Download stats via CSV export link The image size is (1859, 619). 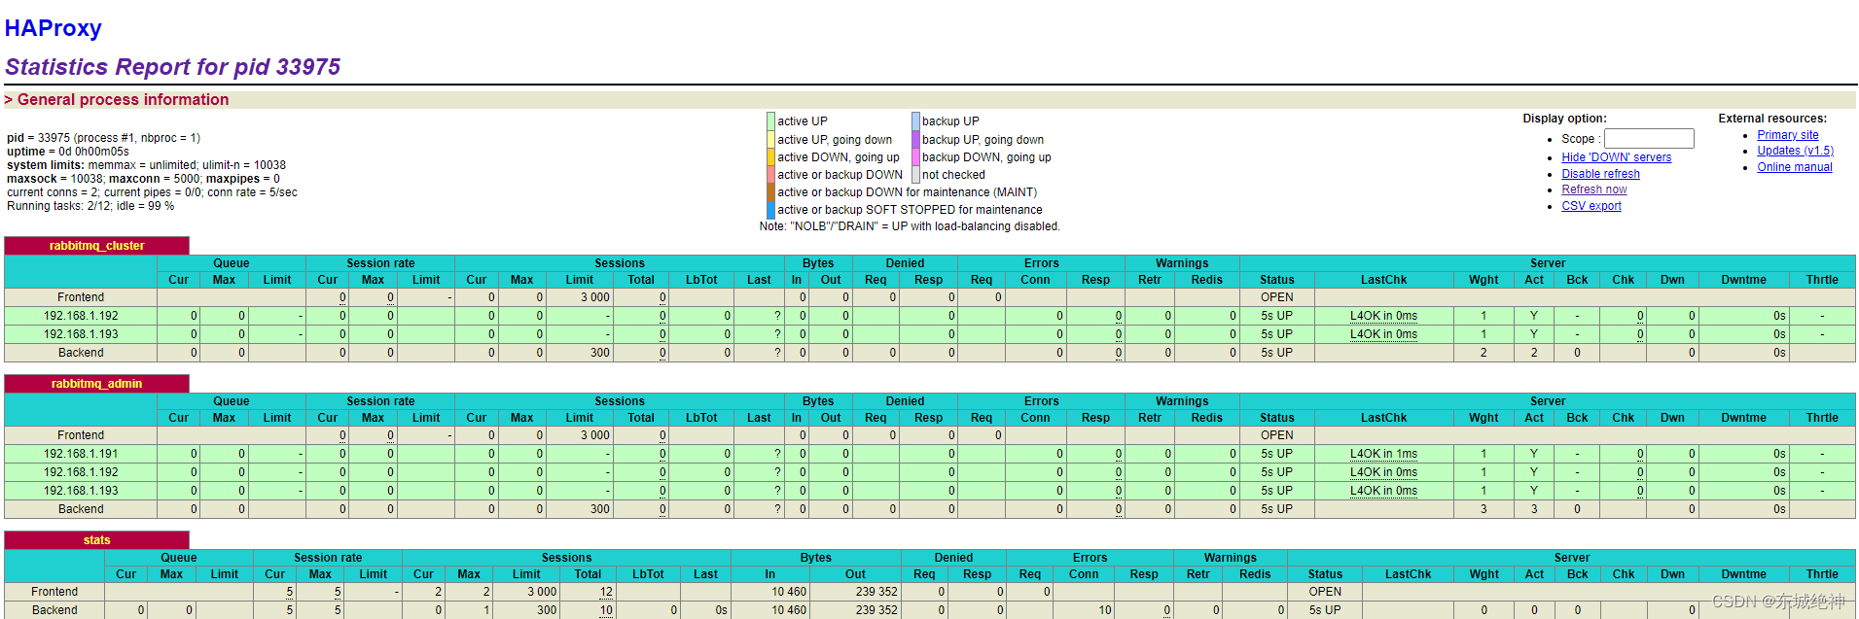(1591, 206)
